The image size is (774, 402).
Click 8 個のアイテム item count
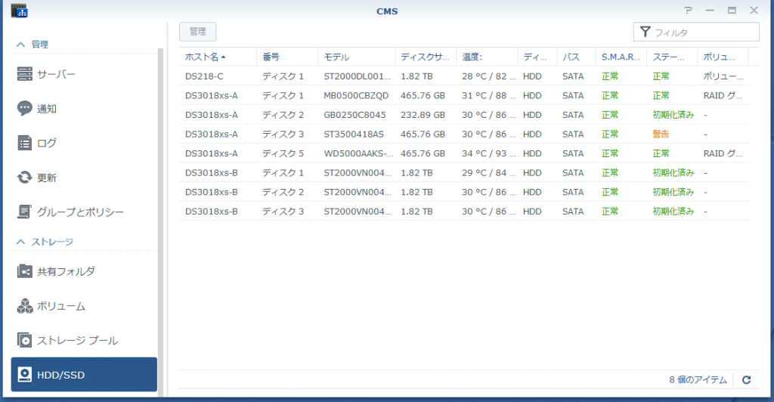[x=698, y=379]
